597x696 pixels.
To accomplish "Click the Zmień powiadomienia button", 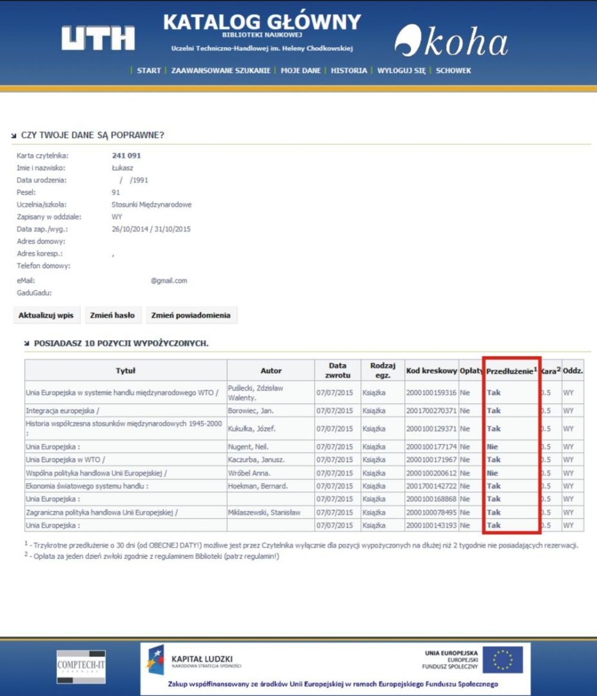I will [x=191, y=315].
